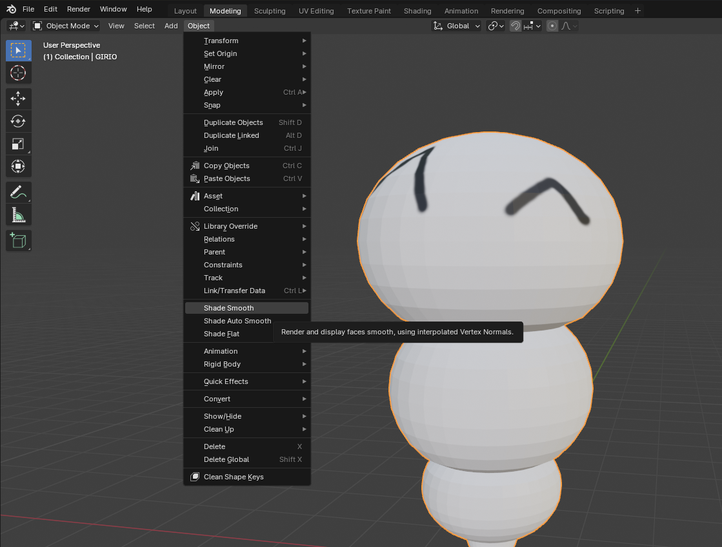Open the Object Mode dropdown
Screen dimensions: 722x547
click(x=65, y=26)
